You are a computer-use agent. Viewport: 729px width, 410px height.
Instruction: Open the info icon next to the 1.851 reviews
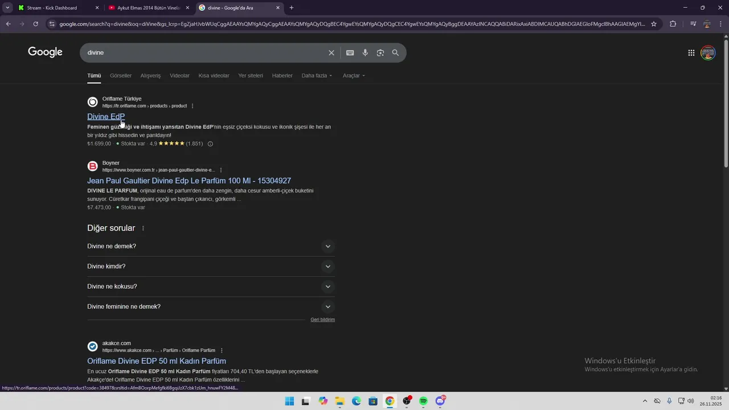pos(210,144)
